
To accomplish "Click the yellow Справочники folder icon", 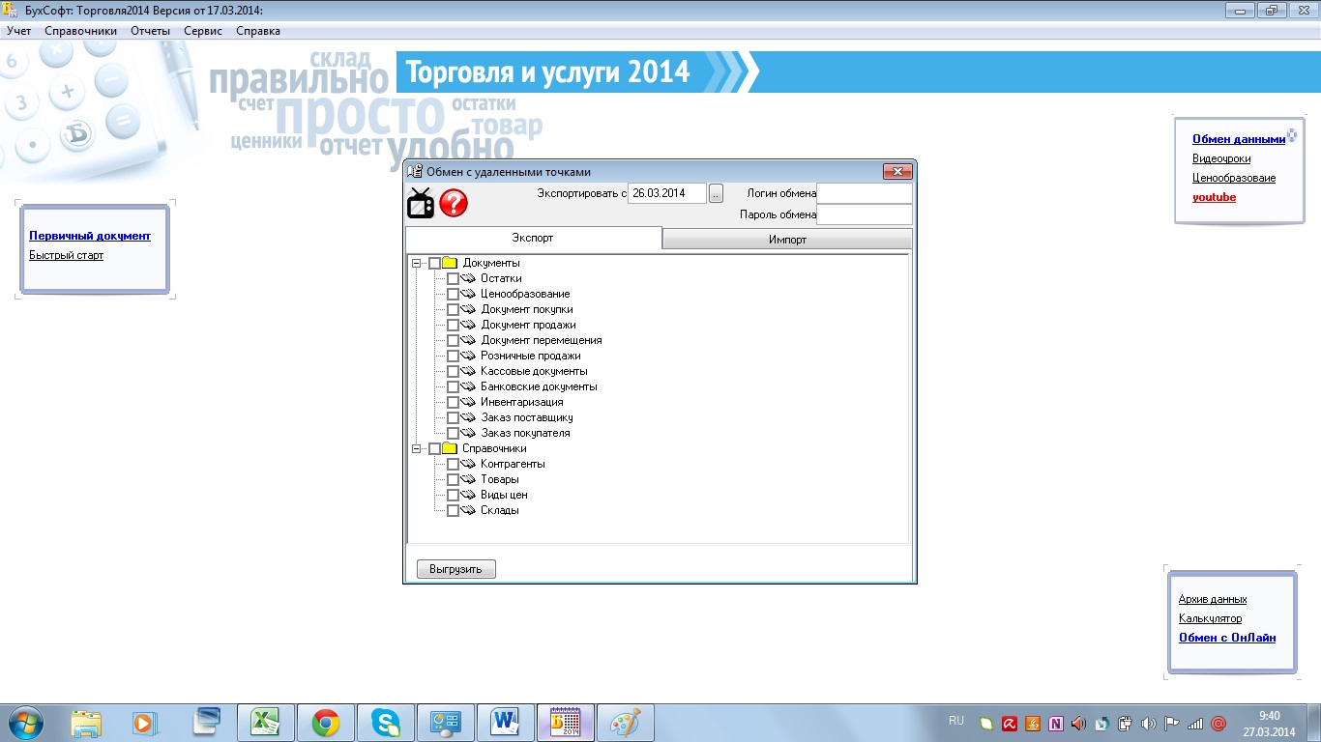I will (450, 448).
